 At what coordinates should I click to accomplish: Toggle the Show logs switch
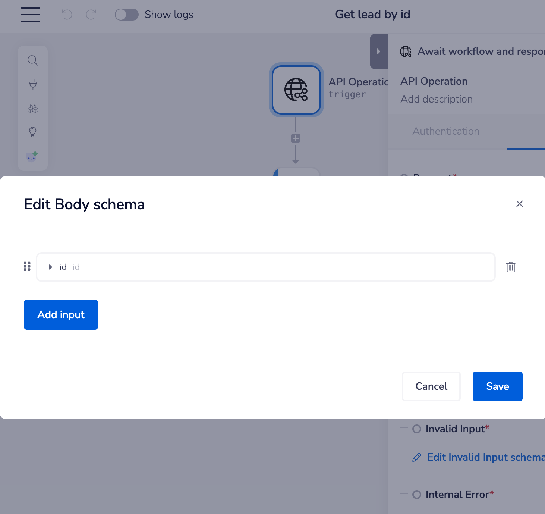(x=127, y=15)
